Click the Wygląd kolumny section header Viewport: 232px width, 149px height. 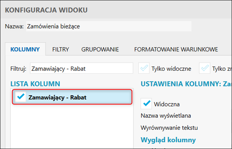[x=168, y=139]
